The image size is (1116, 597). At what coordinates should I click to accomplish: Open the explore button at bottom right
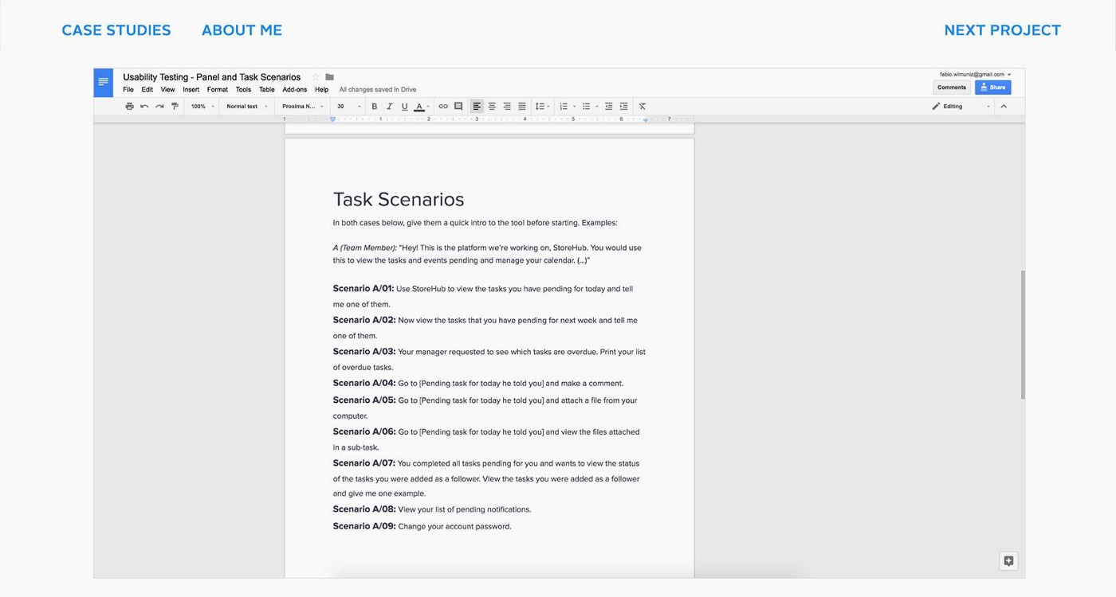click(1008, 561)
